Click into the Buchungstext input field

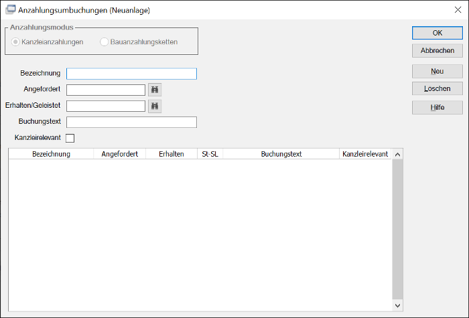(131, 123)
